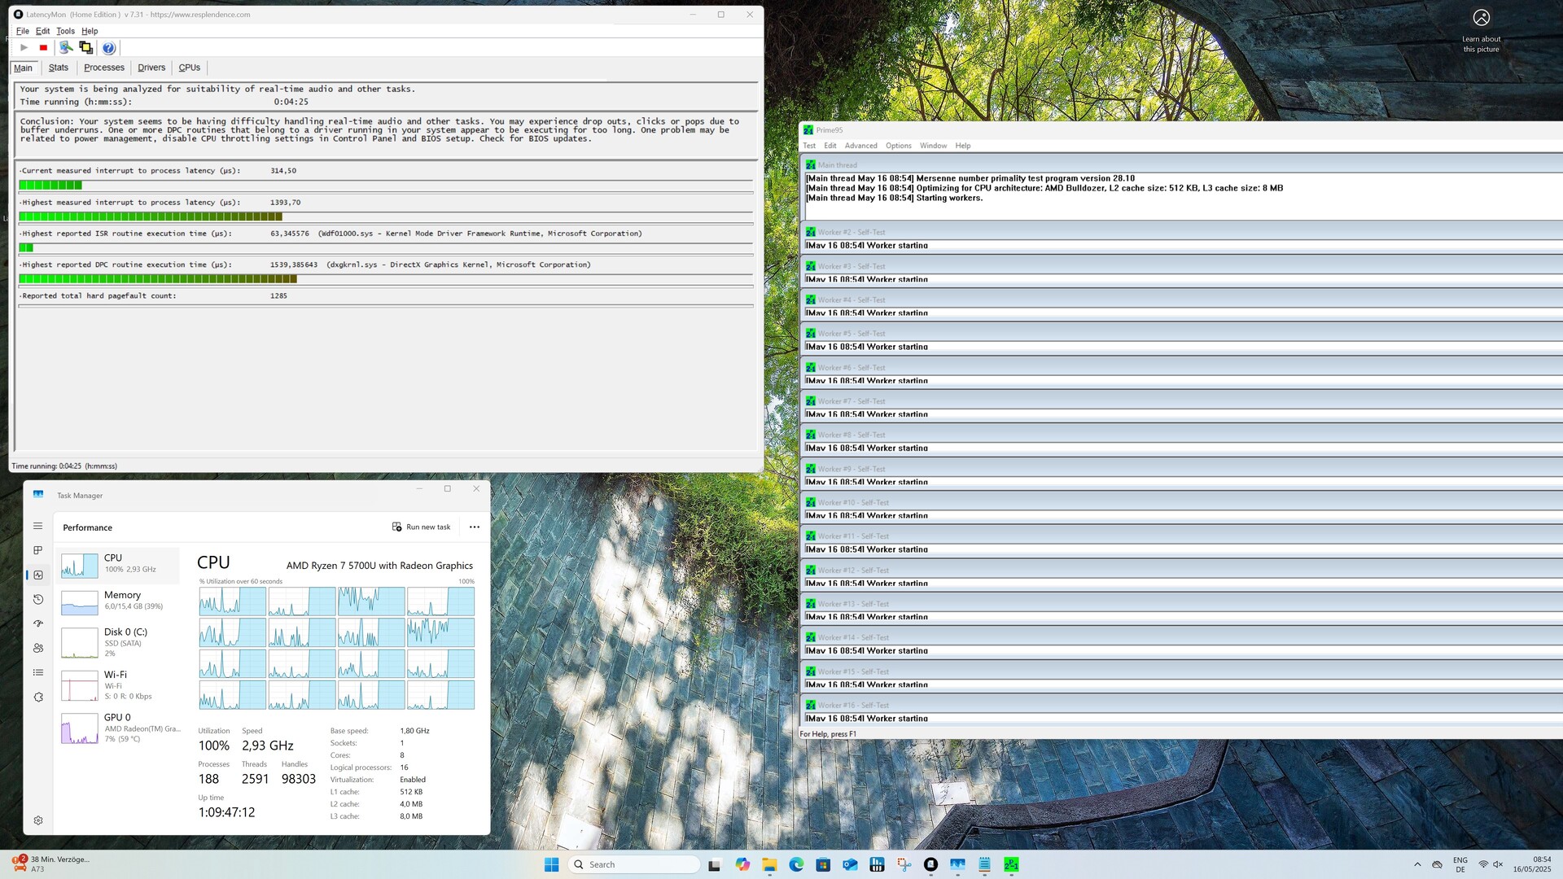Open the Users page in Task Manager

38,648
